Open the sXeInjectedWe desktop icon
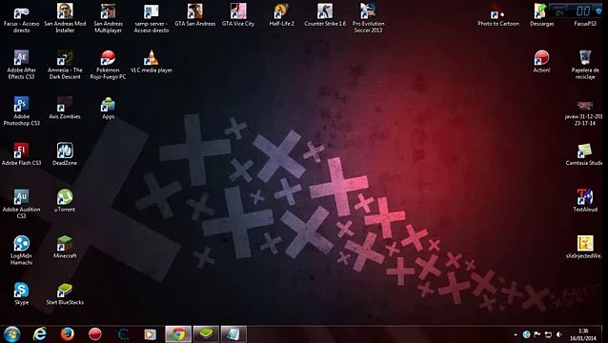Image resolution: width=608 pixels, height=343 pixels. point(584,248)
